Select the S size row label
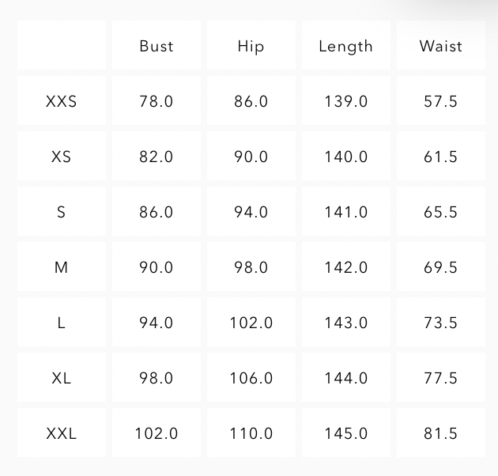This screenshot has width=498, height=476. point(61,212)
